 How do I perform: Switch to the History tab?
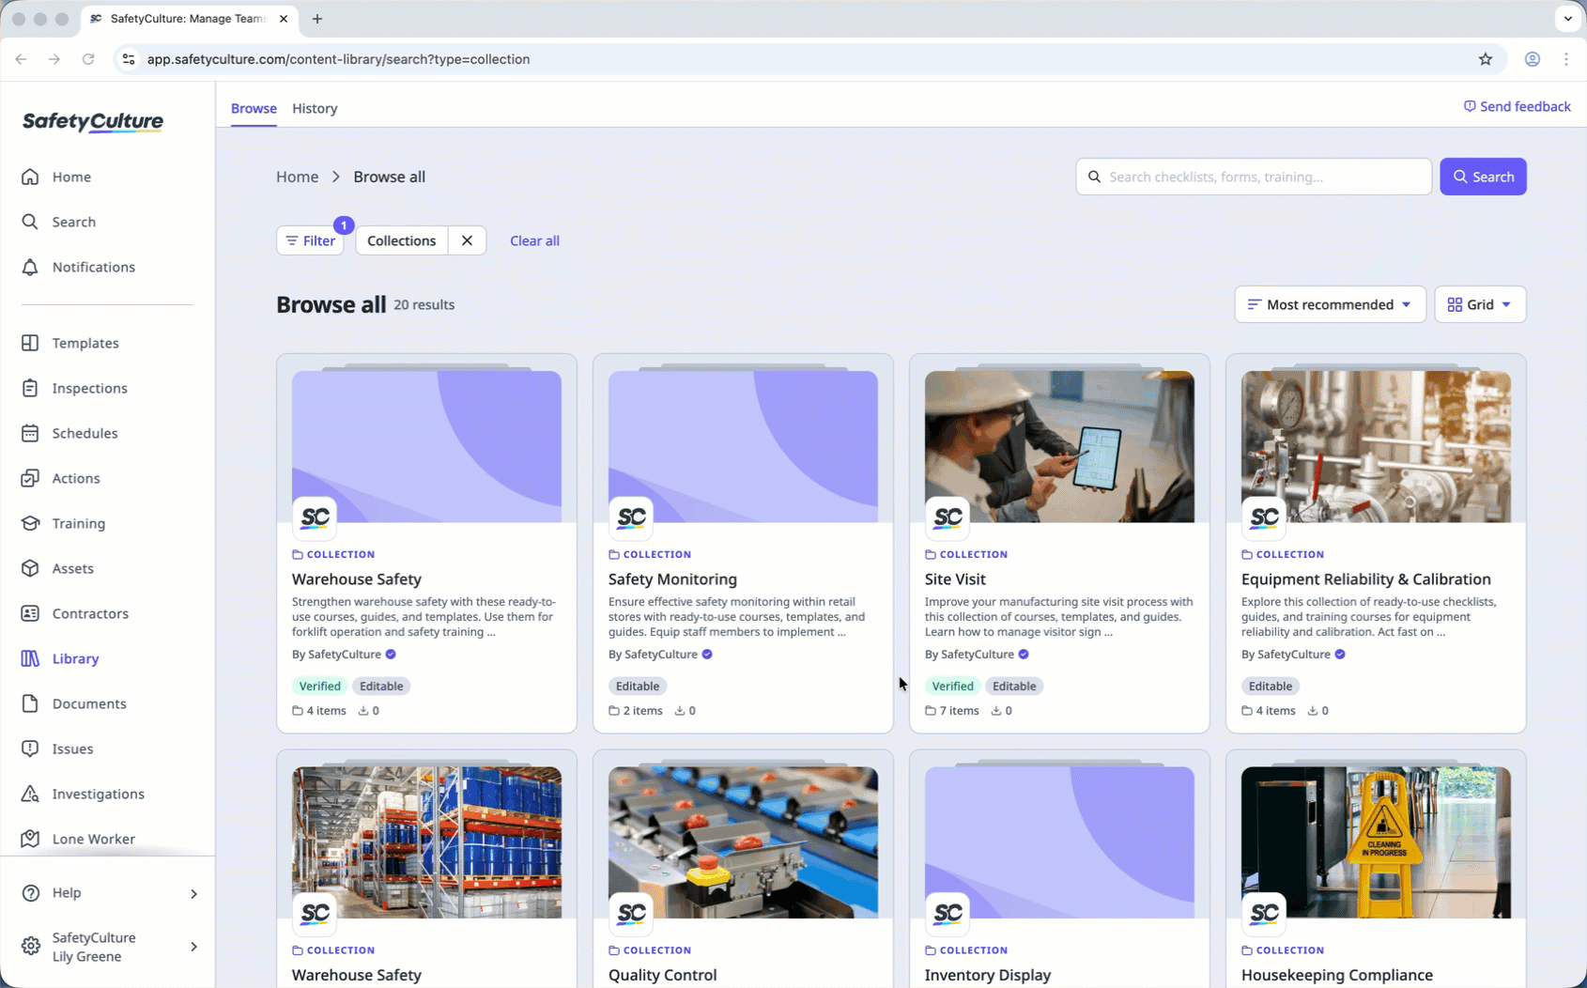point(315,108)
